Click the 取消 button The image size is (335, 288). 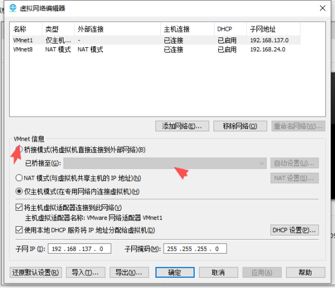coord(218,272)
